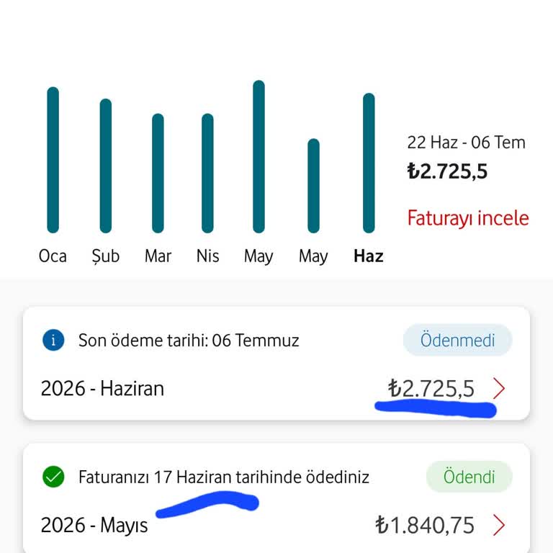Select the Oca bar in the chart

(53, 160)
